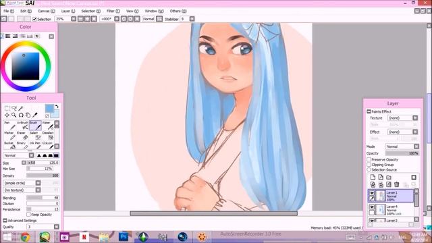The width and height of the screenshot is (432, 243).
Task: Select the rectangular Selection tool
Action: 7,108
